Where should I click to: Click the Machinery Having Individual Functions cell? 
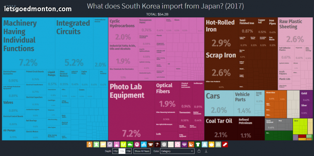[x=29, y=43]
